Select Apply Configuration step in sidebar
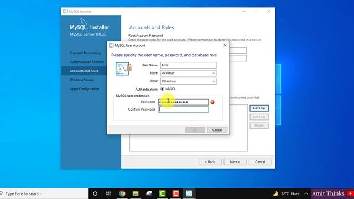Screen dimensions: 354x199 click(84, 89)
